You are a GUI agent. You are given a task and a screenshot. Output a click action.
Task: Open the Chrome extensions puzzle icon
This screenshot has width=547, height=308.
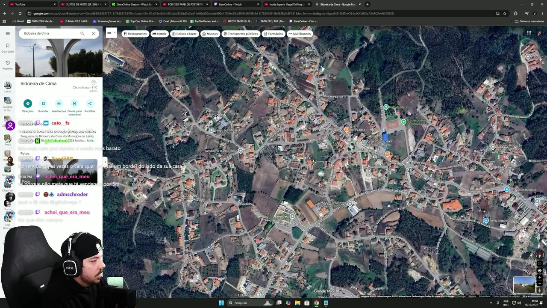tap(515, 13)
